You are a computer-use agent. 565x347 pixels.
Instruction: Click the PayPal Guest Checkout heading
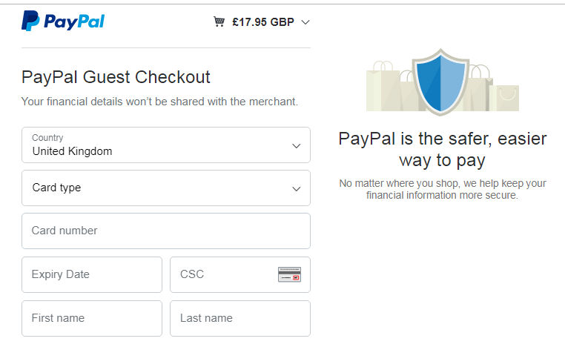(x=116, y=77)
